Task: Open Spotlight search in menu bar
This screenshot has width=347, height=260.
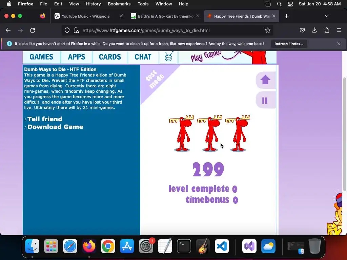Action: coord(279,4)
